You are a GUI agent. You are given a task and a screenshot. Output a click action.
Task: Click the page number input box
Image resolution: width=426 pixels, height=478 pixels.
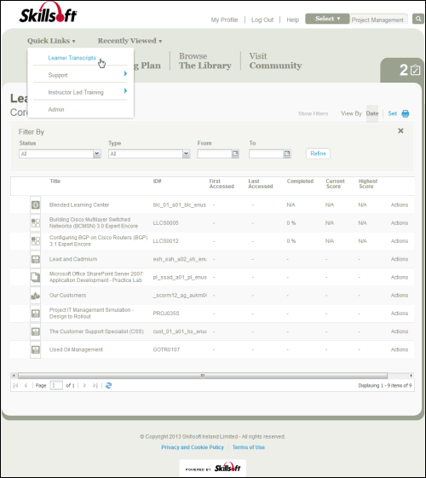tap(56, 386)
